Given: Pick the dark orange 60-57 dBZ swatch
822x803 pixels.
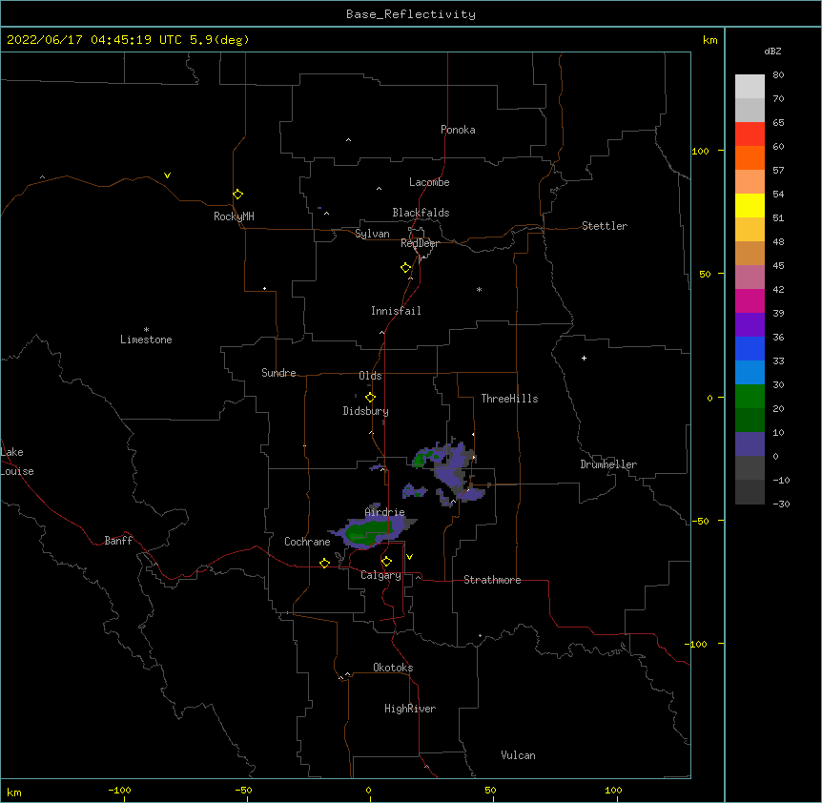Looking at the screenshot, I should tap(750, 157).
